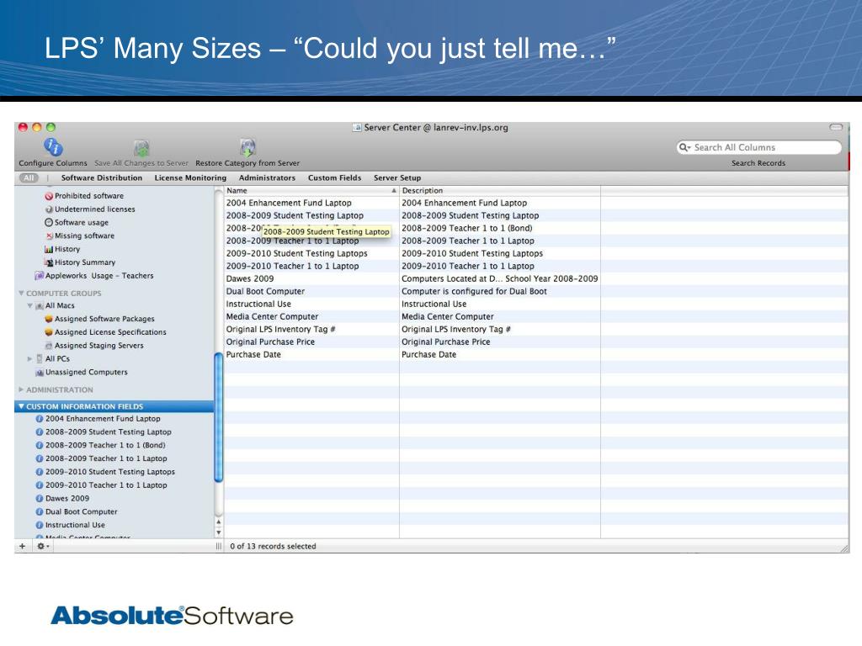The image size is (862, 646).
Task: Select the All filter pill
Action: tap(29, 178)
